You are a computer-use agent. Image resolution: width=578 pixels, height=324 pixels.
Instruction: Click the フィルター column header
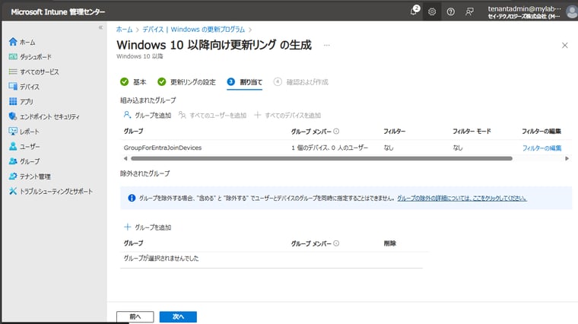[395, 132]
